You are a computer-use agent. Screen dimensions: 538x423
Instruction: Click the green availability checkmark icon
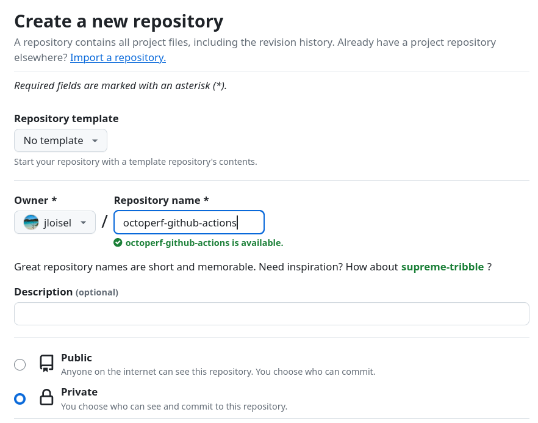click(118, 242)
